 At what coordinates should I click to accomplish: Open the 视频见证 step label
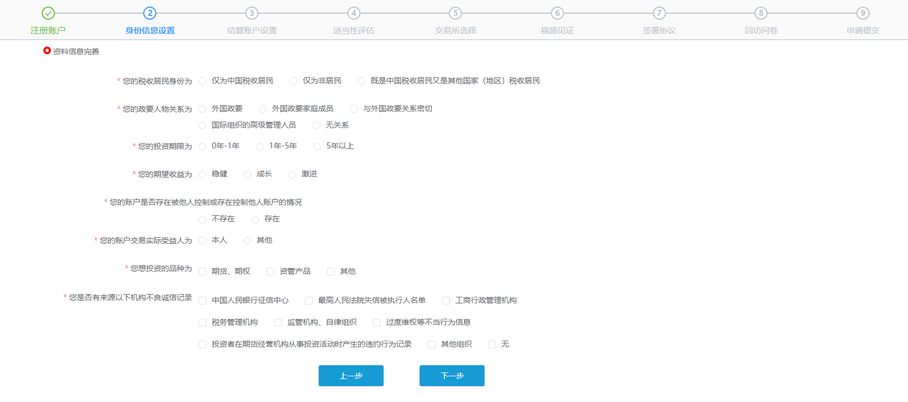tap(557, 31)
